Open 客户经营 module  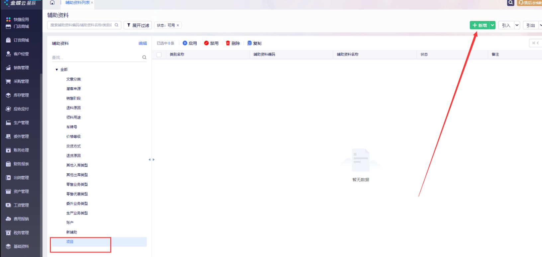tap(17, 54)
